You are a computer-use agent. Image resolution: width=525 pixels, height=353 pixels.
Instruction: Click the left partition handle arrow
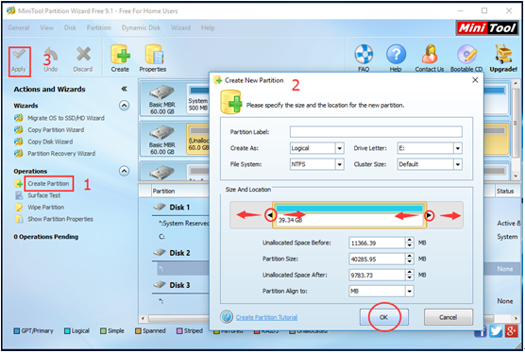click(270, 215)
